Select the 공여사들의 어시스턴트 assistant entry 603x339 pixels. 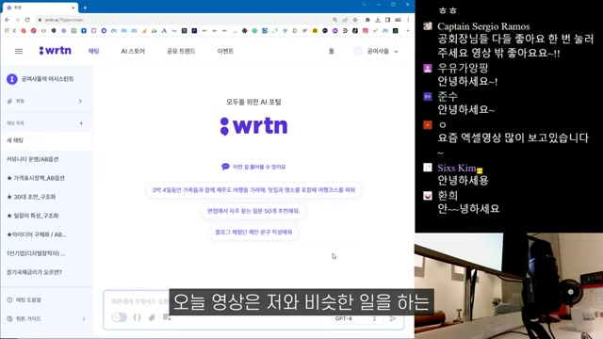point(47,79)
